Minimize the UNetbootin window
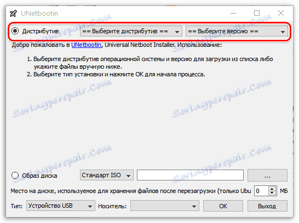 tap(233, 13)
